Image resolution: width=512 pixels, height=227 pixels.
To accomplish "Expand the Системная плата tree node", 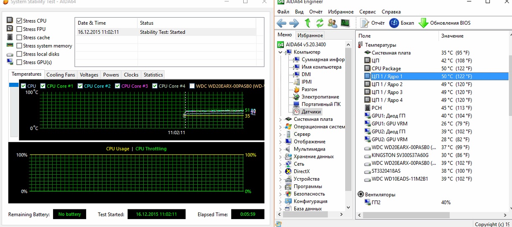I will click(x=280, y=119).
